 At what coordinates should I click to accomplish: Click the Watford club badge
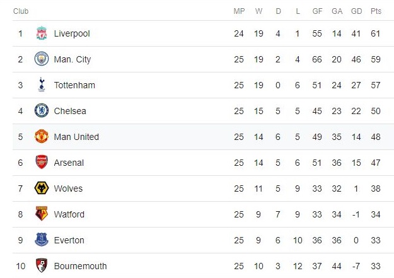click(42, 214)
